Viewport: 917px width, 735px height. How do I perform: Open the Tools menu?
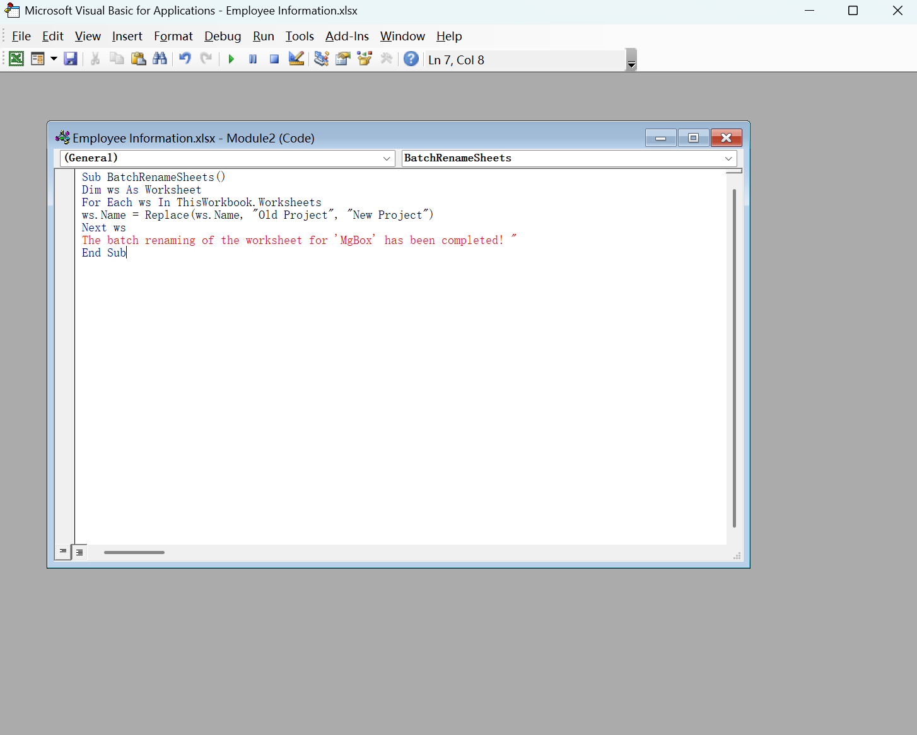pos(300,37)
